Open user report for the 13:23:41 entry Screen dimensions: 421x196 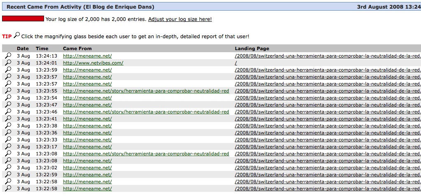click(8, 119)
